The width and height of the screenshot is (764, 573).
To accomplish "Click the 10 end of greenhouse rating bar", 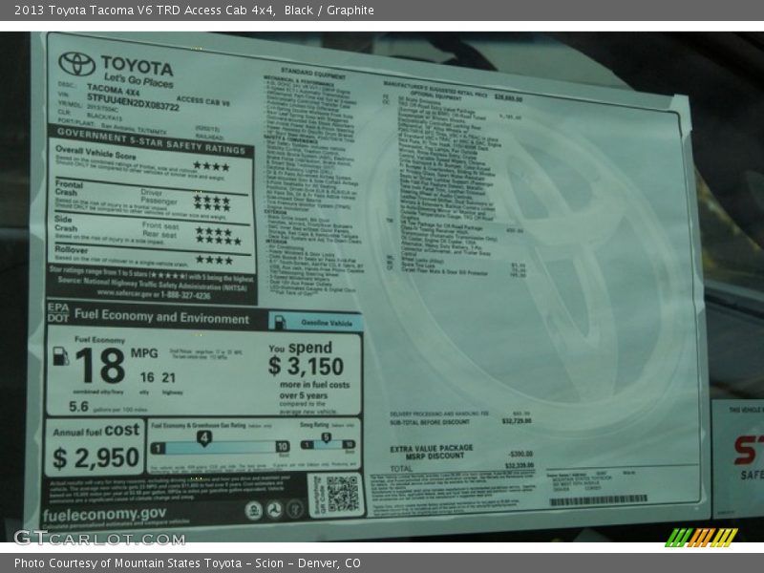I will pos(282,446).
